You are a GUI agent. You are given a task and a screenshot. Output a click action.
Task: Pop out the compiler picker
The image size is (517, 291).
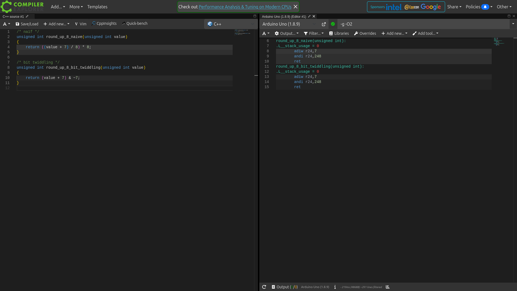(324, 24)
